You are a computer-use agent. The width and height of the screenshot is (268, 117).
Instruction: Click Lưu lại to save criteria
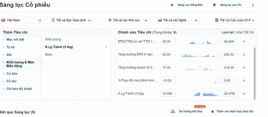point(227,32)
